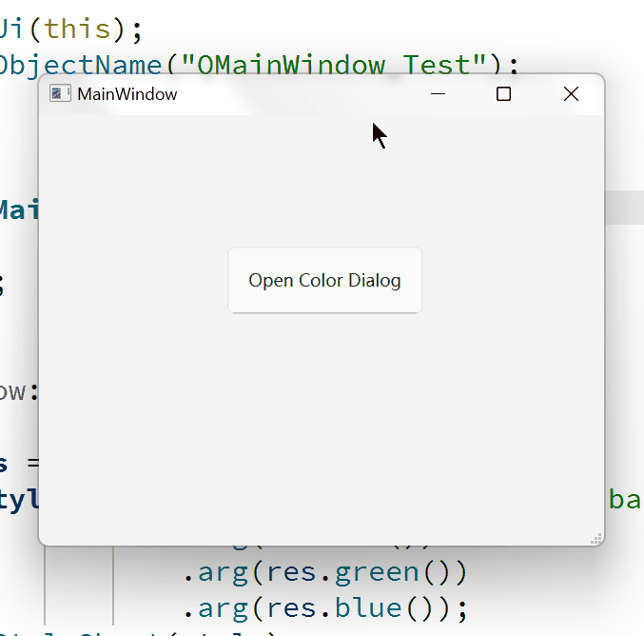Click the window resize grip in corner
The height and width of the screenshot is (636, 644).
click(x=597, y=539)
